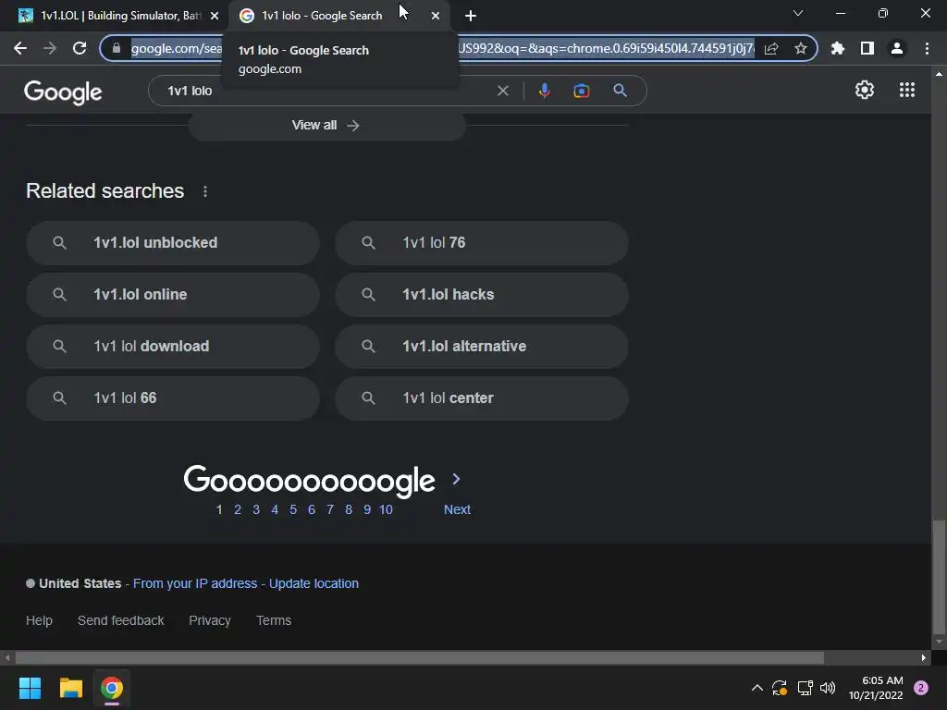
Task: Open a new browser tab
Action: coord(471,16)
